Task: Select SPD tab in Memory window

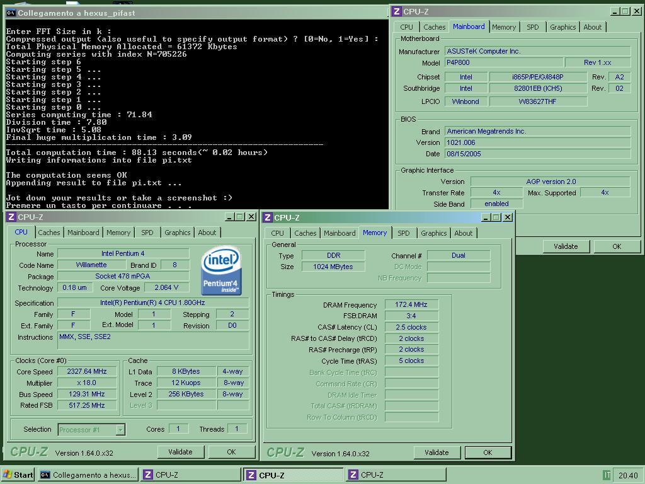Action: (404, 233)
